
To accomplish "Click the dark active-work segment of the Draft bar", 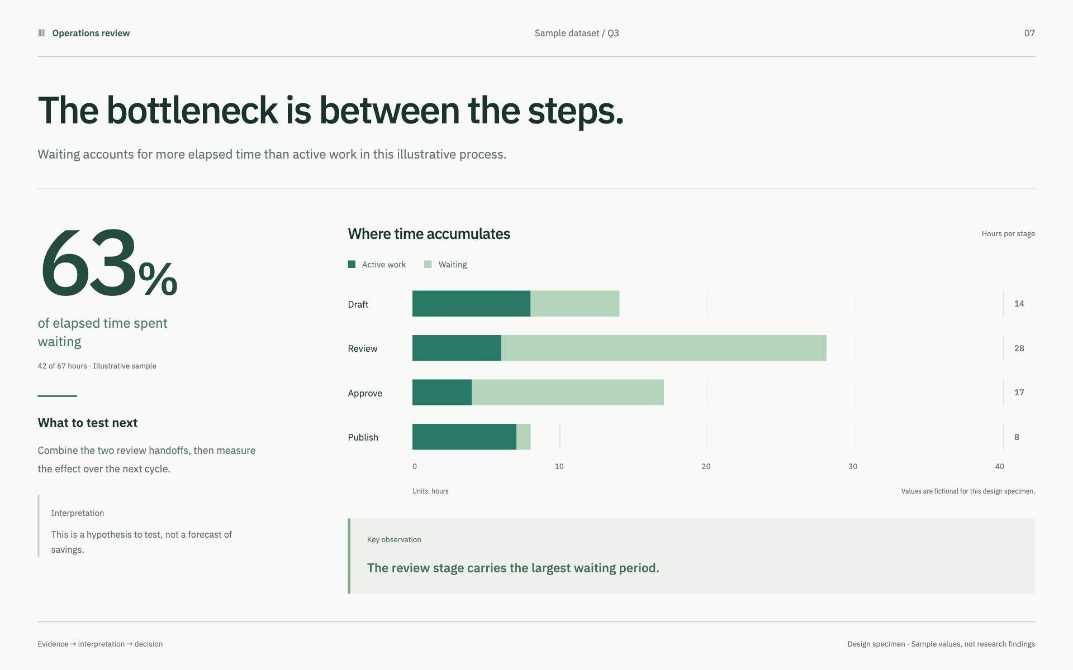I will point(471,304).
